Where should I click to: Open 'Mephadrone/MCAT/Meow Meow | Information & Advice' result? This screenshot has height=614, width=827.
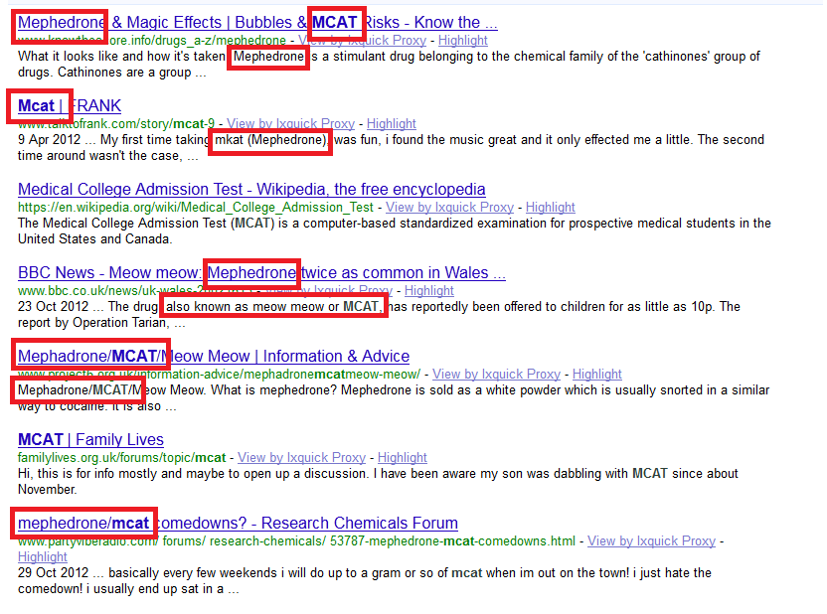pyautogui.click(x=214, y=357)
